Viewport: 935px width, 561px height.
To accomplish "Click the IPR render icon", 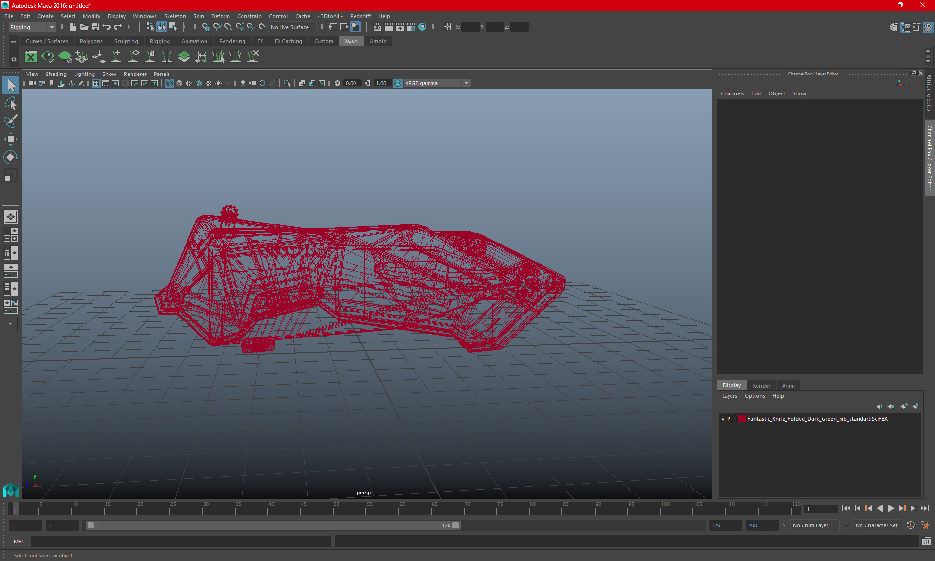I will [400, 27].
